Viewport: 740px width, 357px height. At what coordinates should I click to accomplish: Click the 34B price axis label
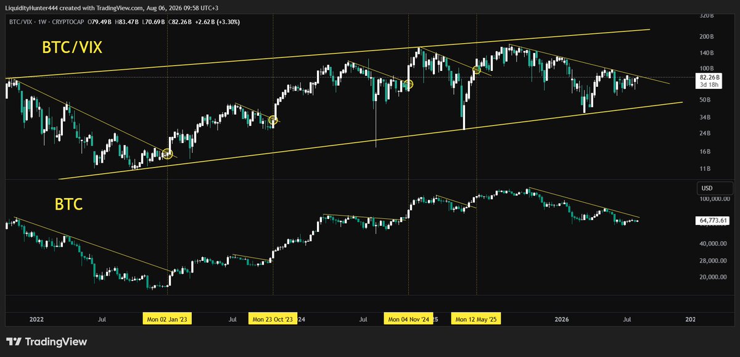(x=705, y=117)
